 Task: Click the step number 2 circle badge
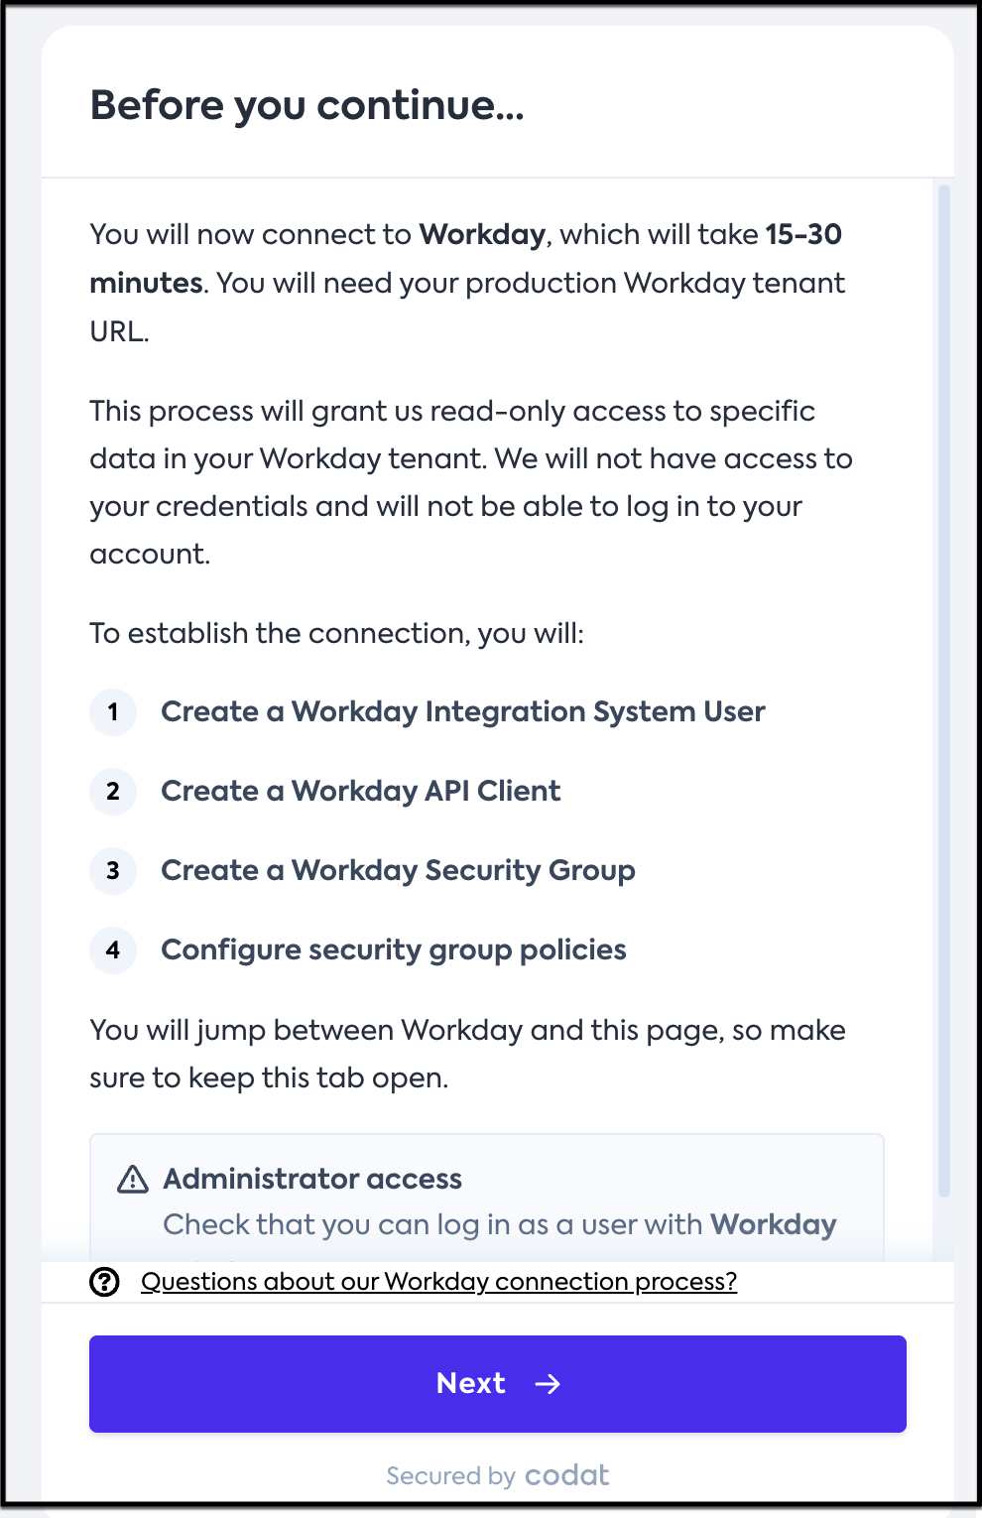tap(113, 791)
